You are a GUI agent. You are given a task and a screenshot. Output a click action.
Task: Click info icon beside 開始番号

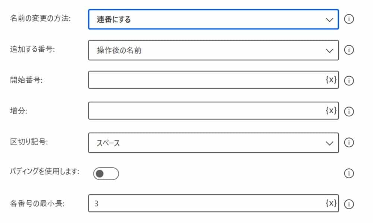pyautogui.click(x=349, y=80)
